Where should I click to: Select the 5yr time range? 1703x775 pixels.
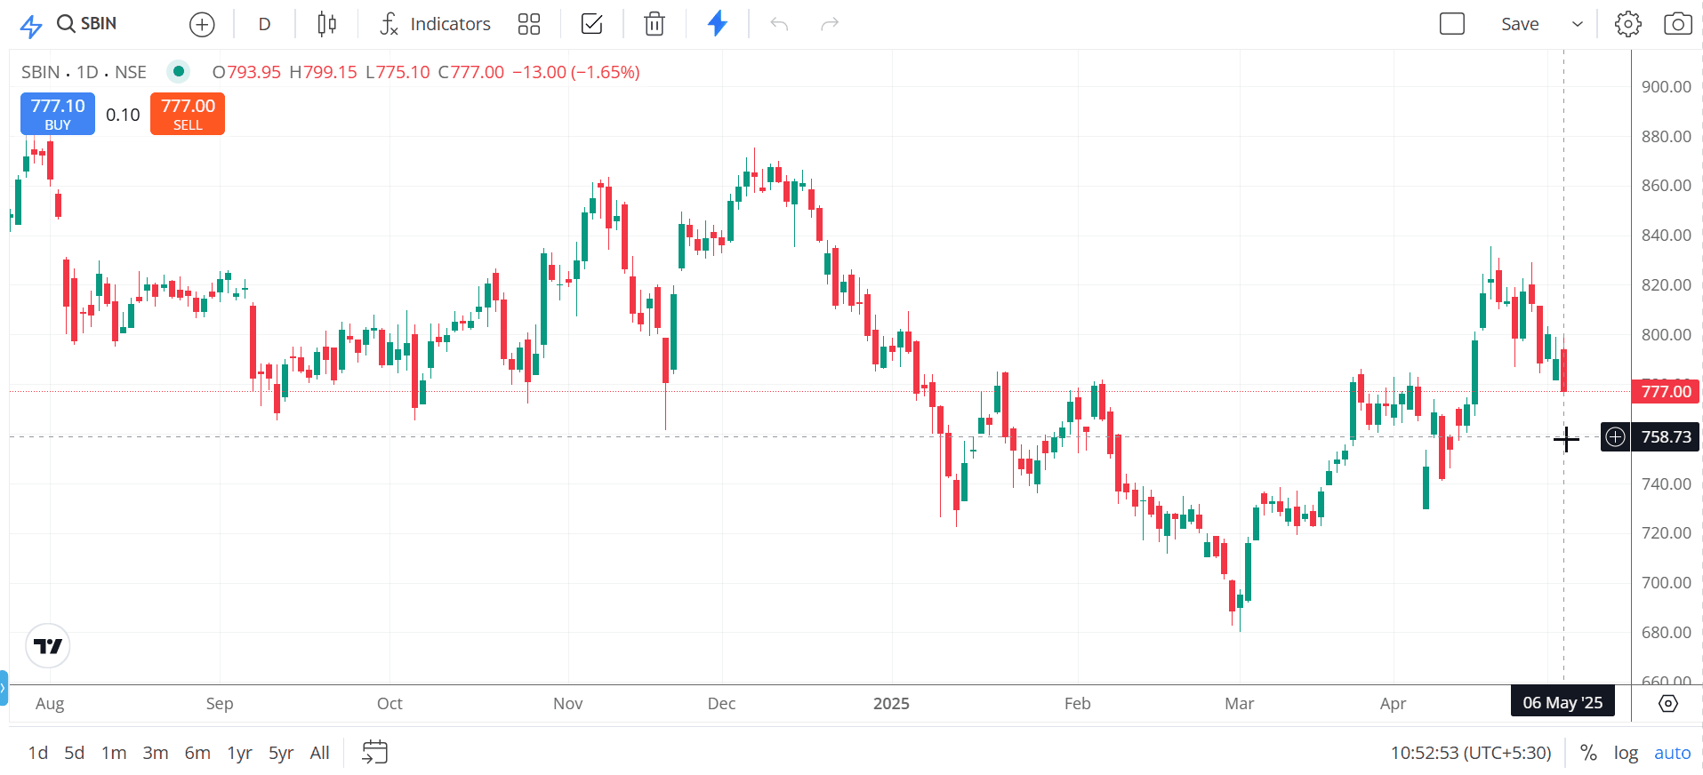(x=281, y=753)
